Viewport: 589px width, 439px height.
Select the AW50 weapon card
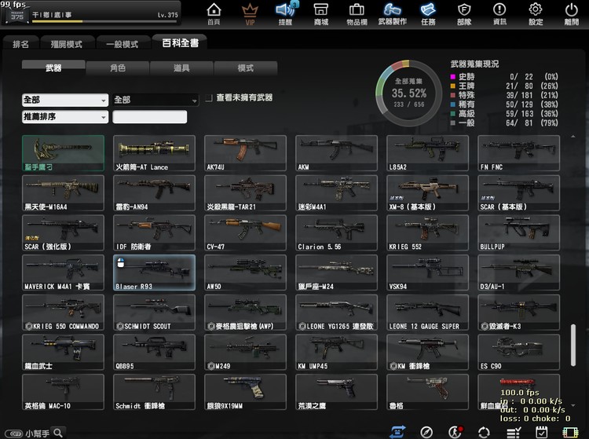point(245,273)
